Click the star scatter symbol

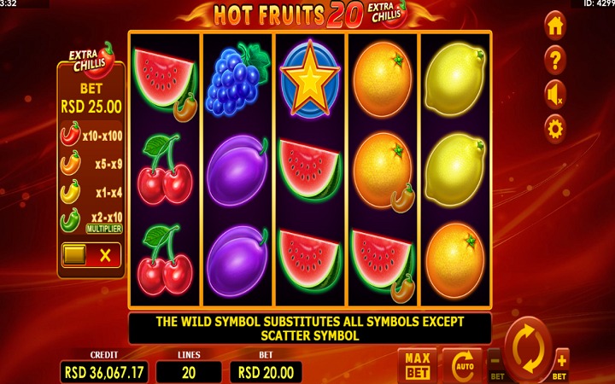[x=310, y=79]
